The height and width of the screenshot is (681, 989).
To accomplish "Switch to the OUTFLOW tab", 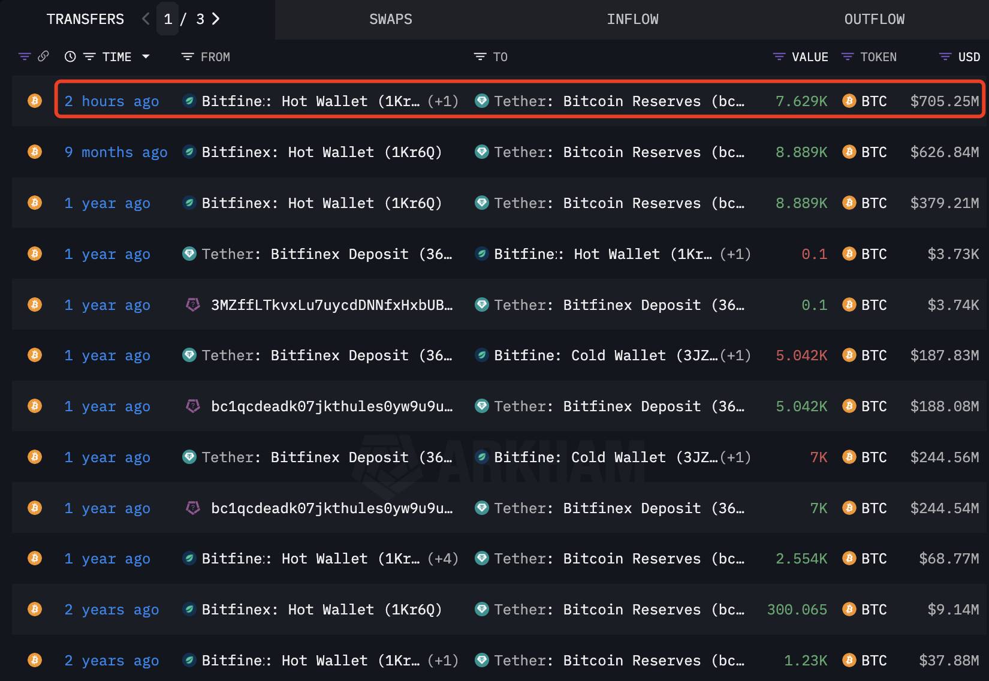I will [x=875, y=19].
